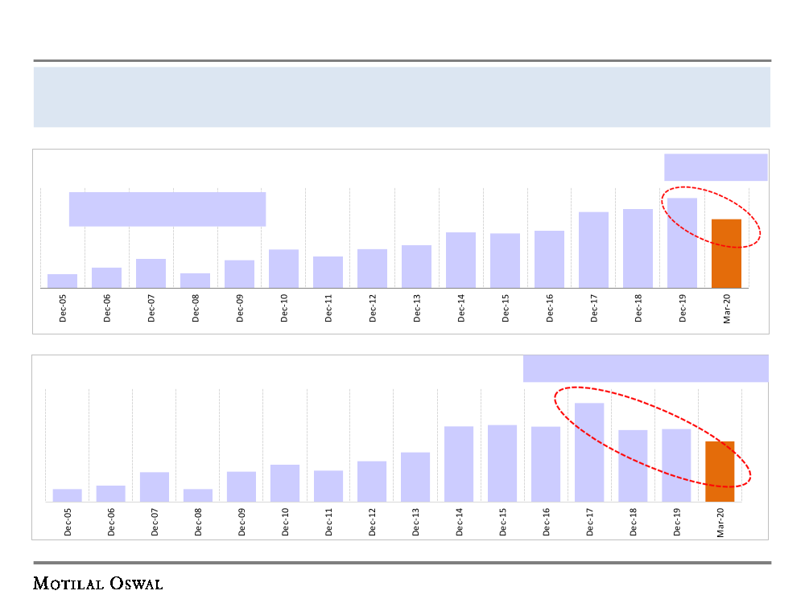The height and width of the screenshot is (603, 805).
Task: Click the Dec-14 bar in the top chart
Action: click(x=460, y=260)
